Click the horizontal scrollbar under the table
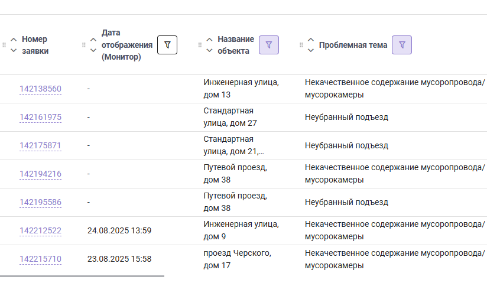Screen dimensions: 487x283 [82, 276]
